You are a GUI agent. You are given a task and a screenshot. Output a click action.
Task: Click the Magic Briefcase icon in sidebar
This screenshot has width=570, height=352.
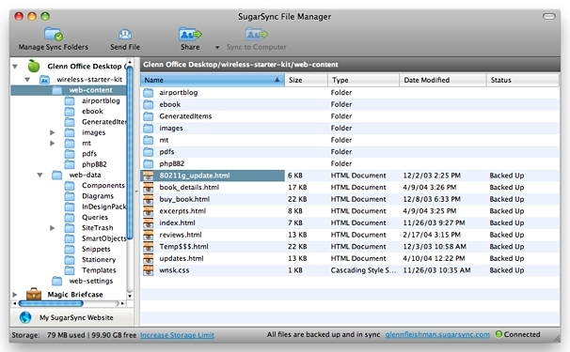[x=34, y=295]
